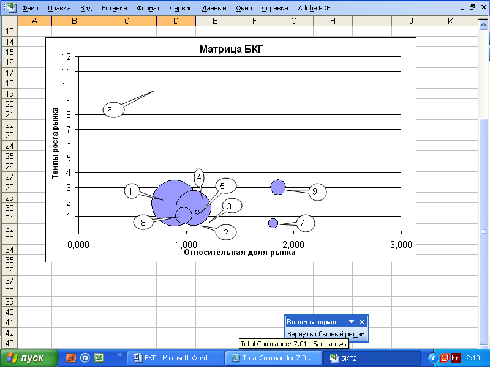Click the data label callout 8
Screen dimensions: 490x367
[143, 222]
